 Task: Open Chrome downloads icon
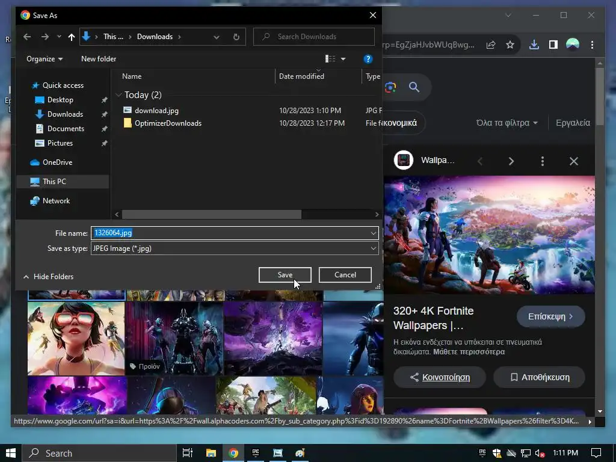coord(534,45)
